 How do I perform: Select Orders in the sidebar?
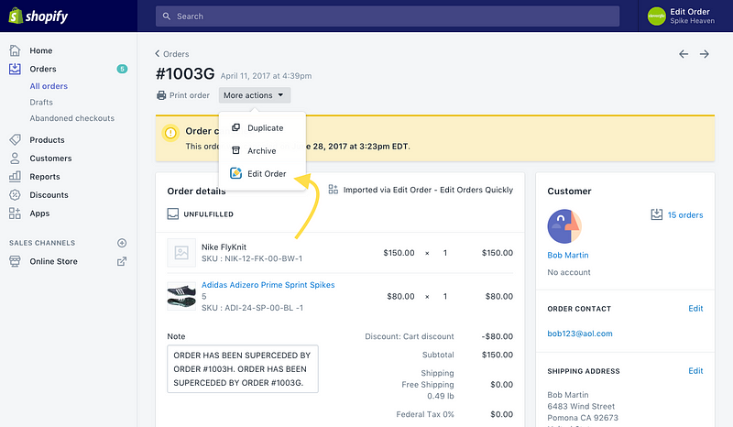pyautogui.click(x=42, y=69)
